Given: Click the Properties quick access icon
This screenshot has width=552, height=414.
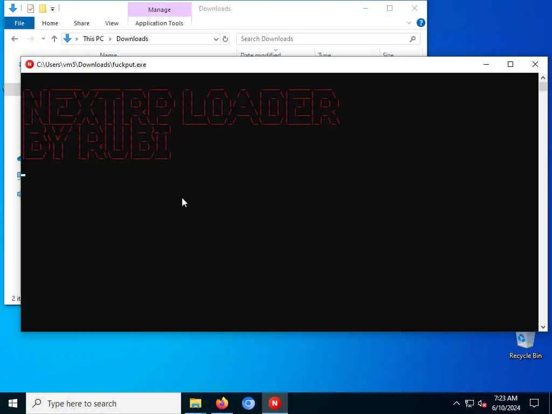Looking at the screenshot, I should point(31,9).
